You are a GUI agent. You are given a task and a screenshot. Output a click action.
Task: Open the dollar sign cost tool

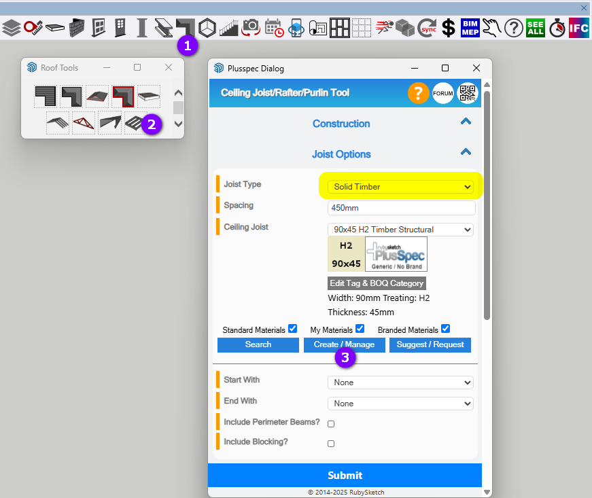(x=448, y=28)
